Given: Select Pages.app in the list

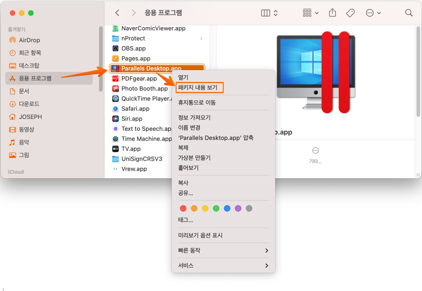Looking at the screenshot, I should click(157, 58).
